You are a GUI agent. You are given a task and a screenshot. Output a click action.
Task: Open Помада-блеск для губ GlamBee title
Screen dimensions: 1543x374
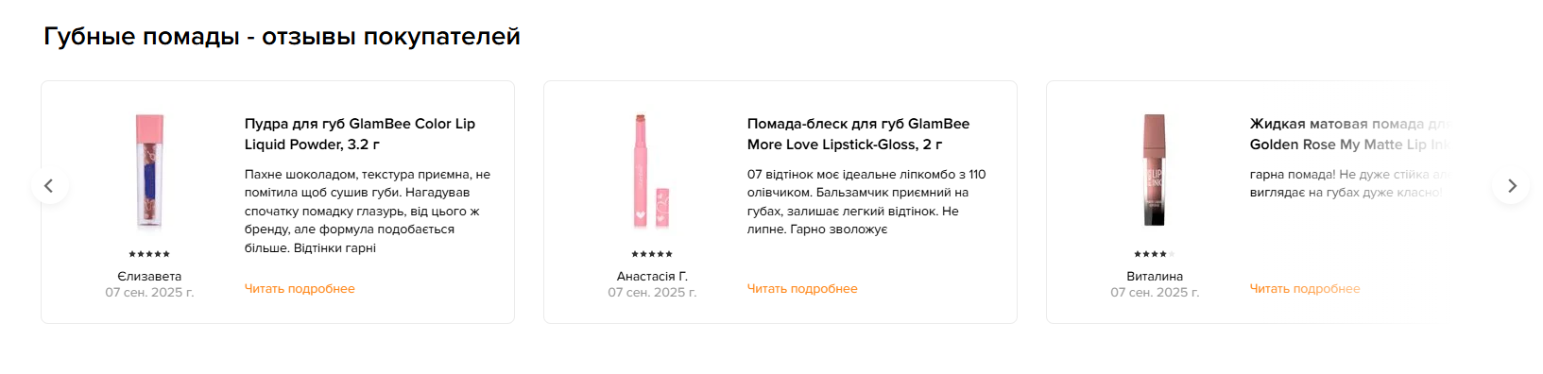coord(858,134)
